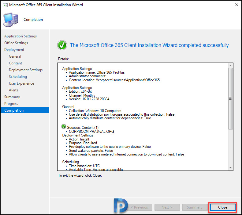Screen dimensions: 242x215
Task: Click the 'Success: Content (1):' text
Action: click(x=83, y=128)
